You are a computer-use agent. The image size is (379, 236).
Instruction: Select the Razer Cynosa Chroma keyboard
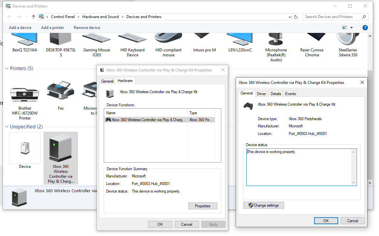(x=312, y=45)
